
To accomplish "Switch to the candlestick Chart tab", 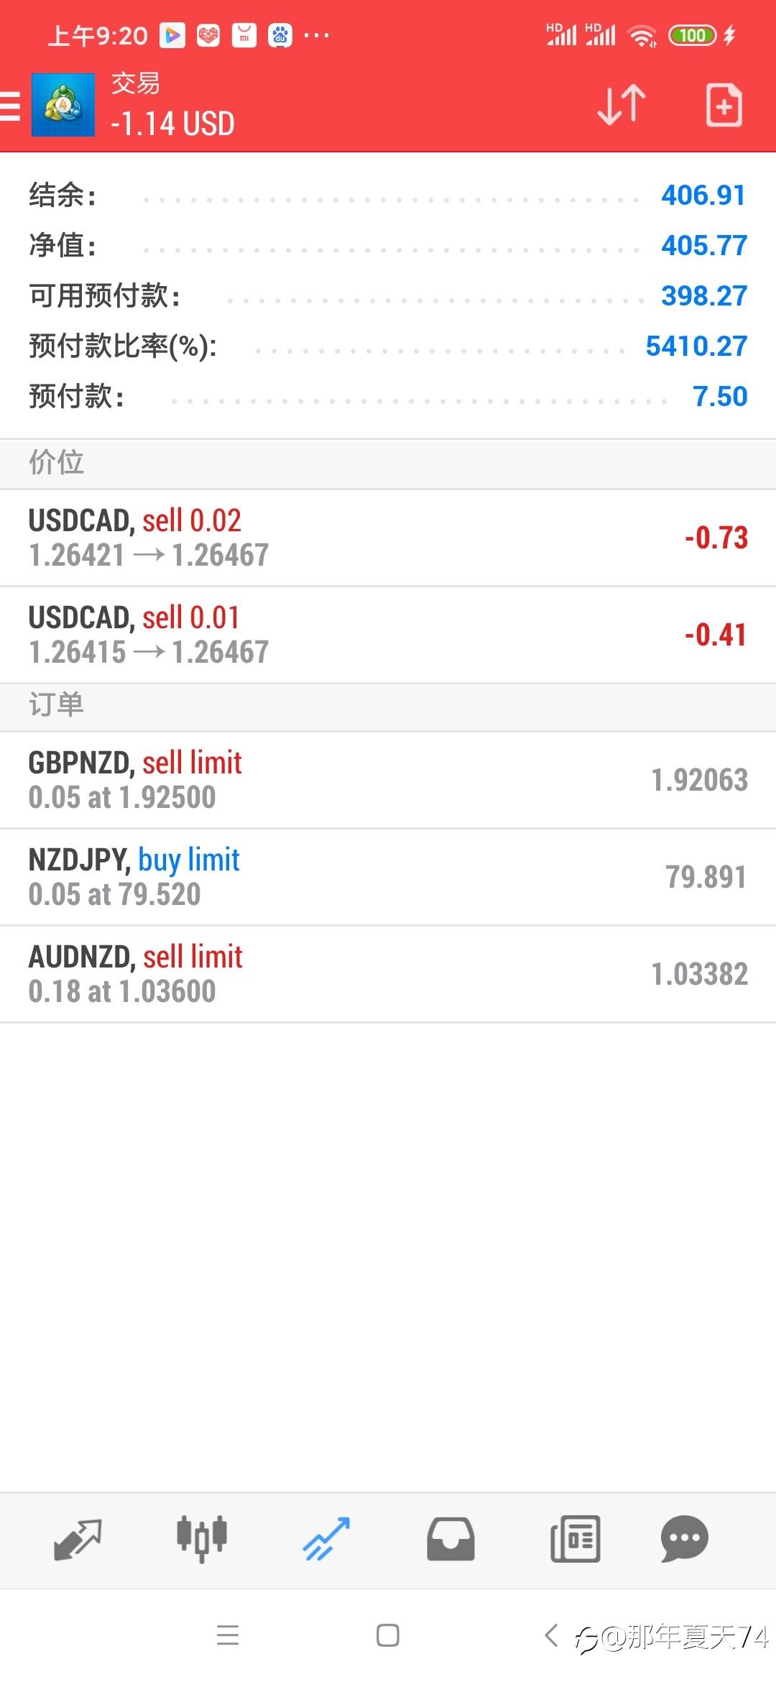I will (202, 1539).
